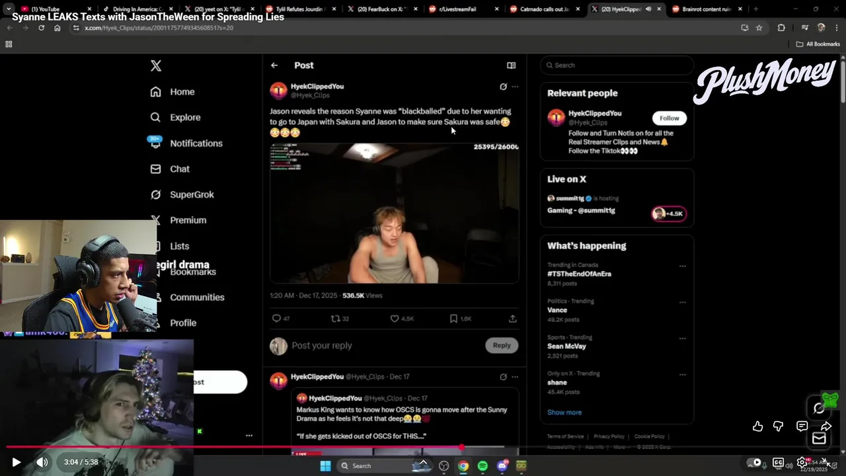
Task: Open All Bookmarks folder
Action: [818, 44]
